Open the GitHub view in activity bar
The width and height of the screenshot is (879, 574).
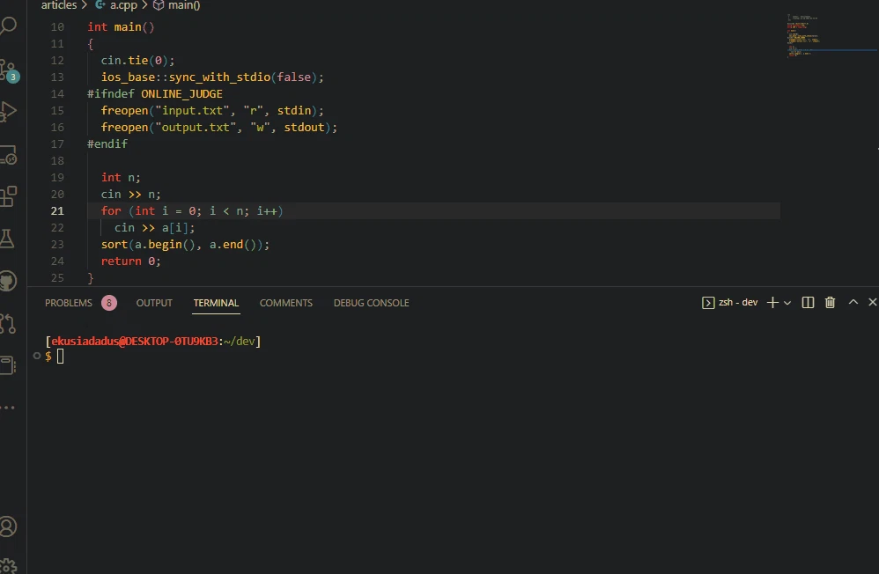tap(8, 282)
